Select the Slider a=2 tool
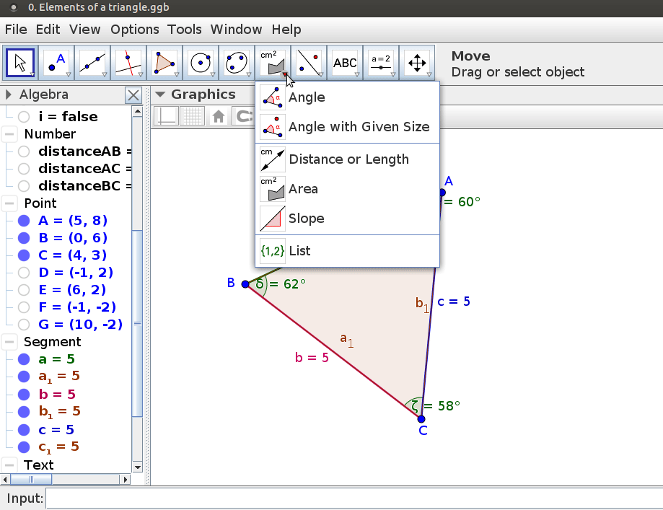 (x=380, y=63)
